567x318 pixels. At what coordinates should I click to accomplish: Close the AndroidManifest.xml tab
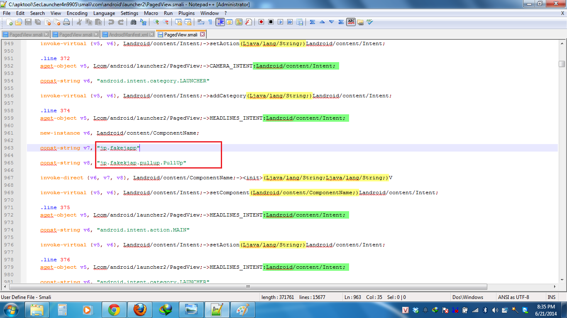[152, 34]
